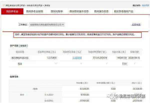Open the 查询对账单 tab
The height and width of the screenshot is (103, 150).
click(x=57, y=11)
